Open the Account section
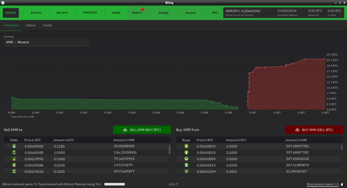 tap(191, 13)
